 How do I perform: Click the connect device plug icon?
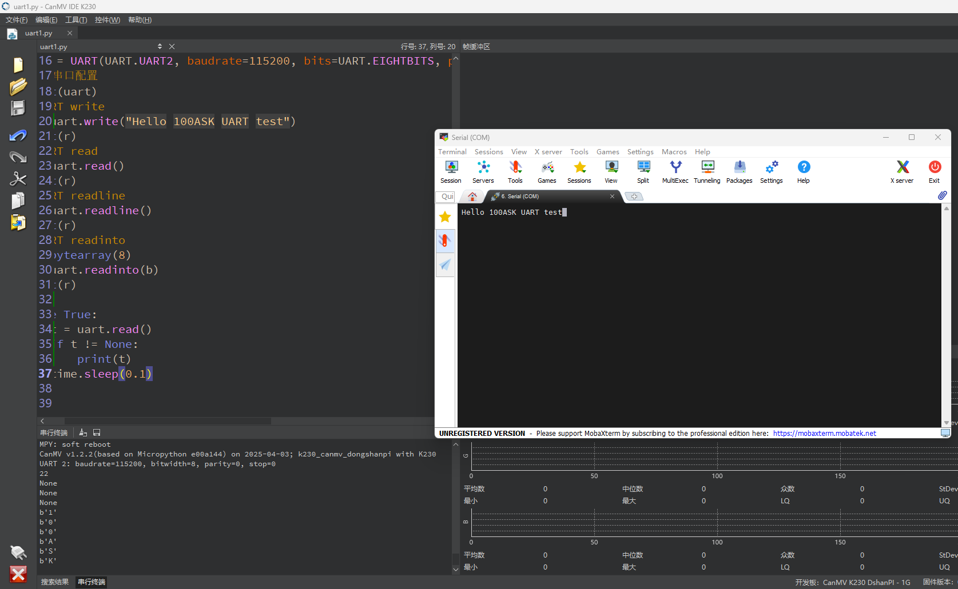tap(18, 552)
